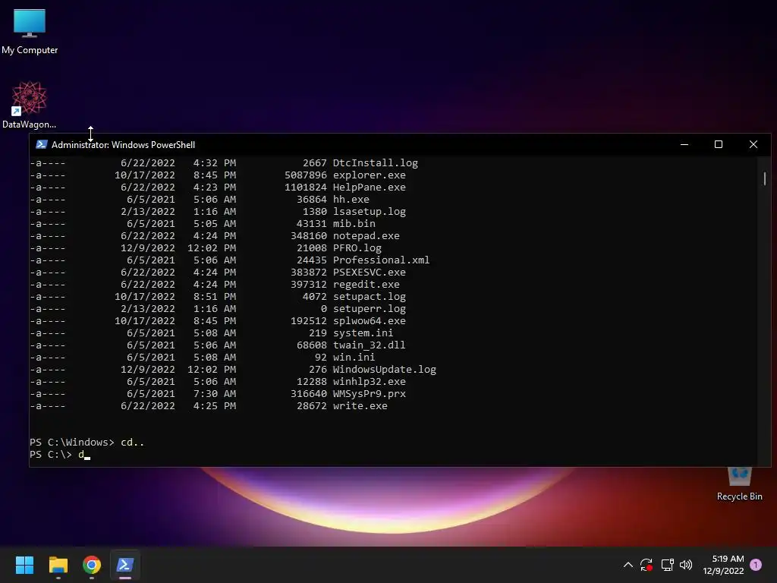The image size is (777, 583).
Task: Click the system.ini entry
Action: click(x=363, y=333)
